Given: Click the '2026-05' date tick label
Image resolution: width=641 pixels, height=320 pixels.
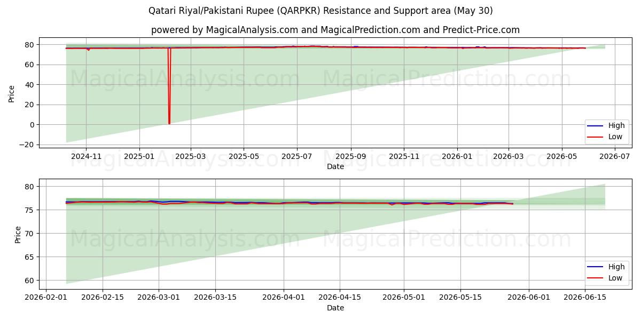Looking at the screenshot, I should pos(561,156).
